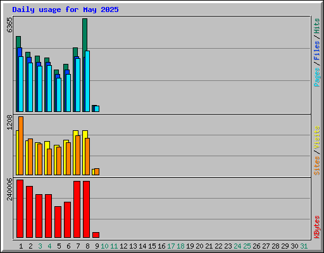Screen dimensions: 324x253
Task: Select the '6365' axis maximum label
Action: point(9,25)
